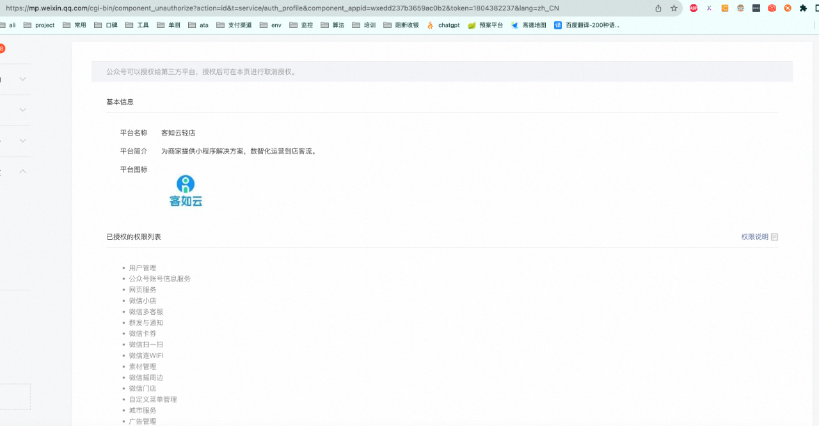Click the 素材管理 permission item

[x=143, y=367]
